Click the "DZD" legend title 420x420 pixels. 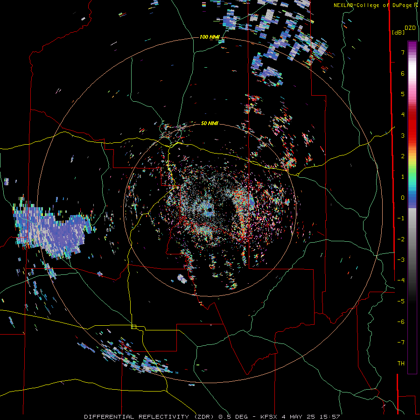click(410, 28)
